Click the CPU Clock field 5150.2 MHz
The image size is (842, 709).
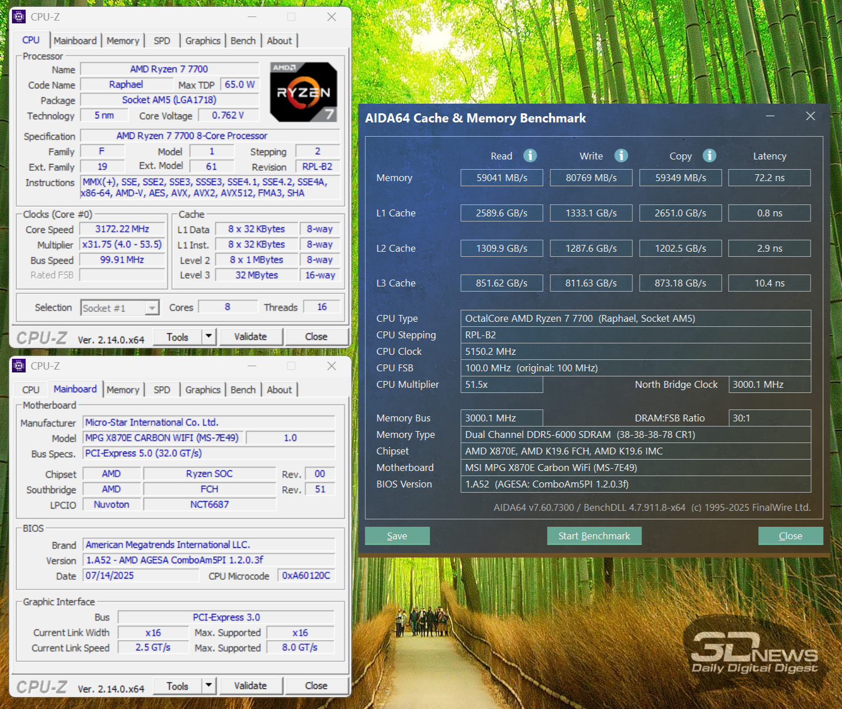coord(635,351)
